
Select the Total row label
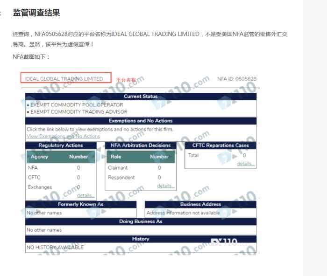193,155
